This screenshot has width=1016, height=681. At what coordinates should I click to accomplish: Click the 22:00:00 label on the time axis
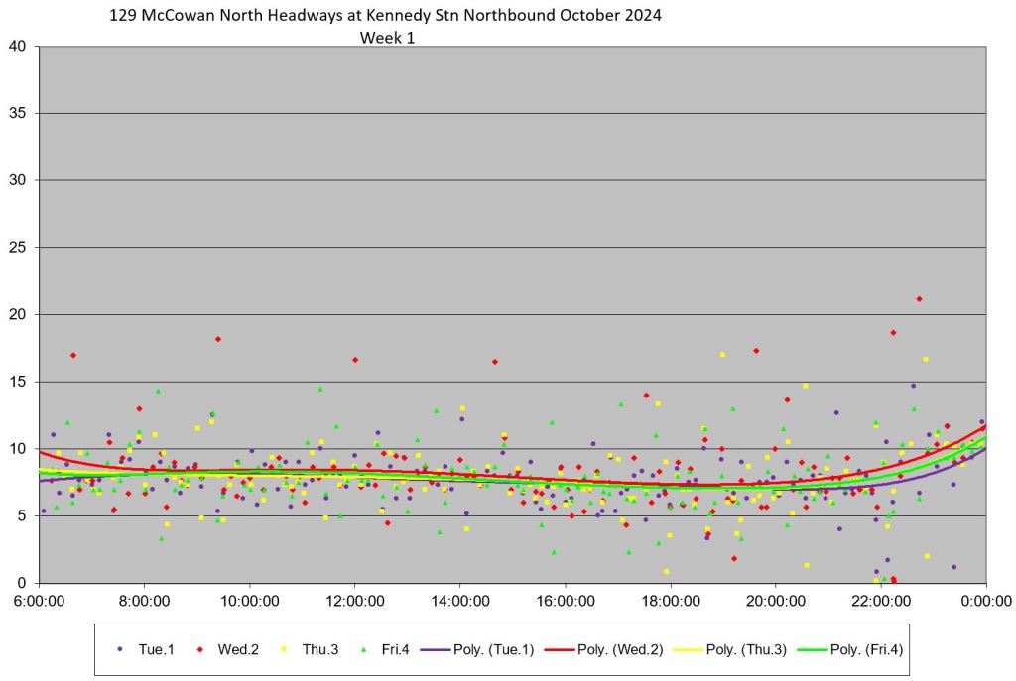click(x=880, y=601)
